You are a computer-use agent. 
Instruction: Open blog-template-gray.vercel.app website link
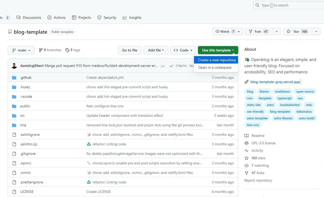point(275,82)
